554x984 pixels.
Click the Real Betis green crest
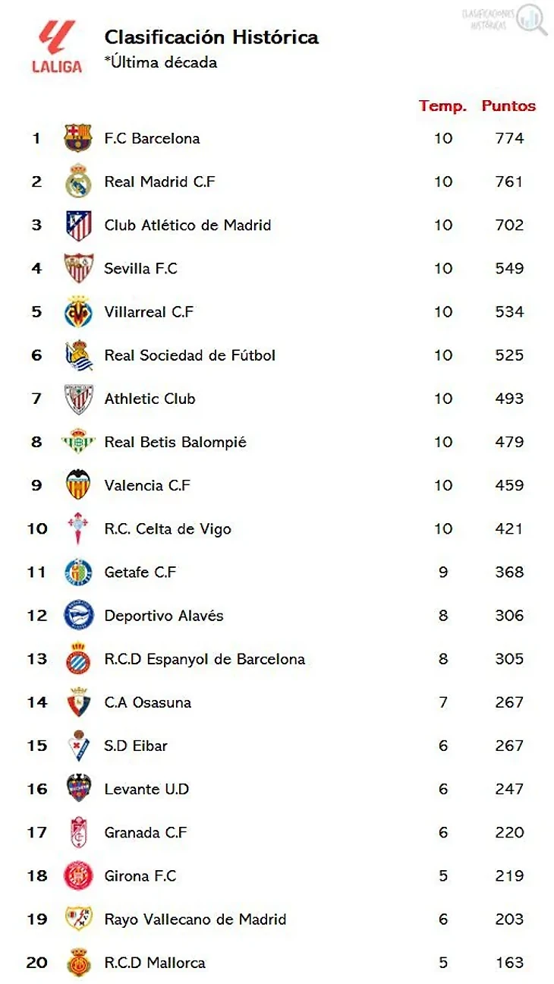pos(78,442)
